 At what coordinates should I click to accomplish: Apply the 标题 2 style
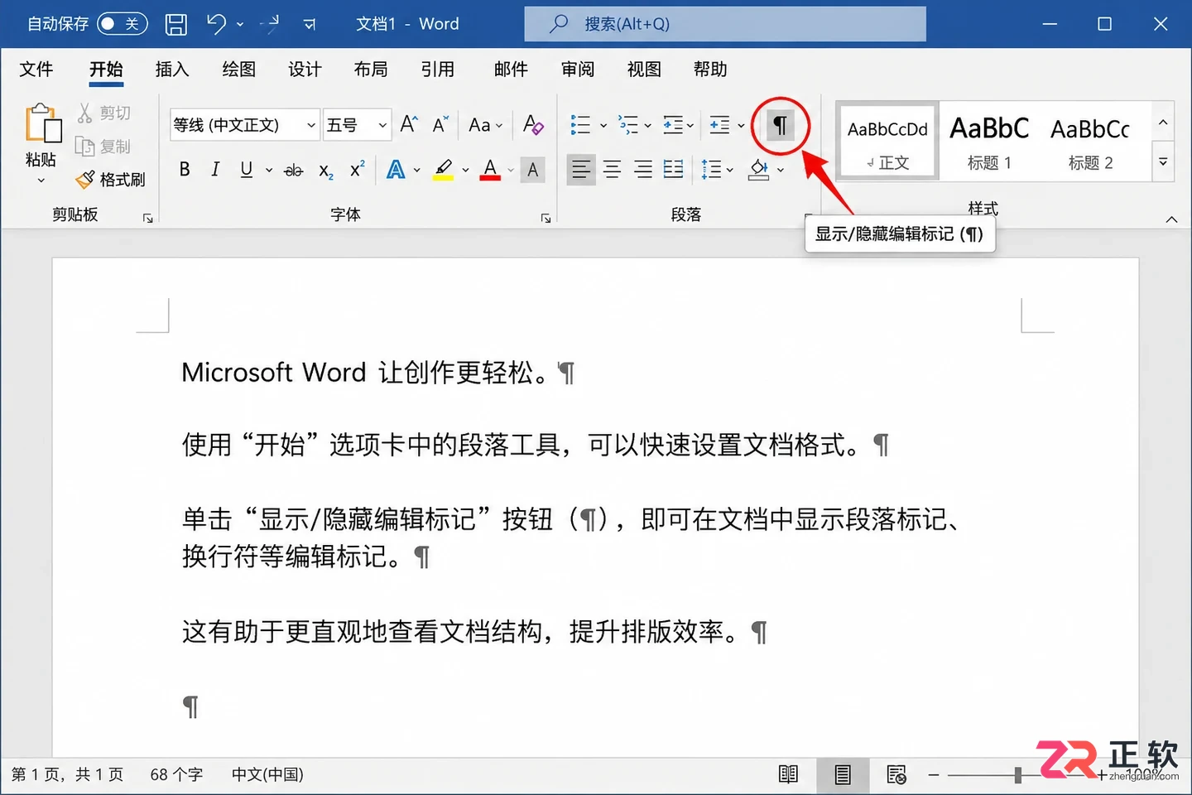tap(1090, 142)
